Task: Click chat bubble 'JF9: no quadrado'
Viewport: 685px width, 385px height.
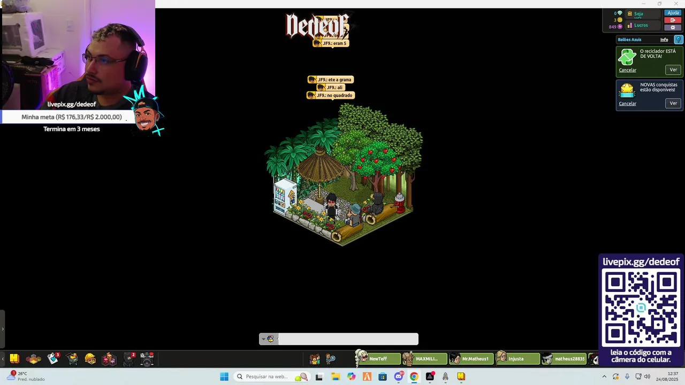Action: [330, 95]
